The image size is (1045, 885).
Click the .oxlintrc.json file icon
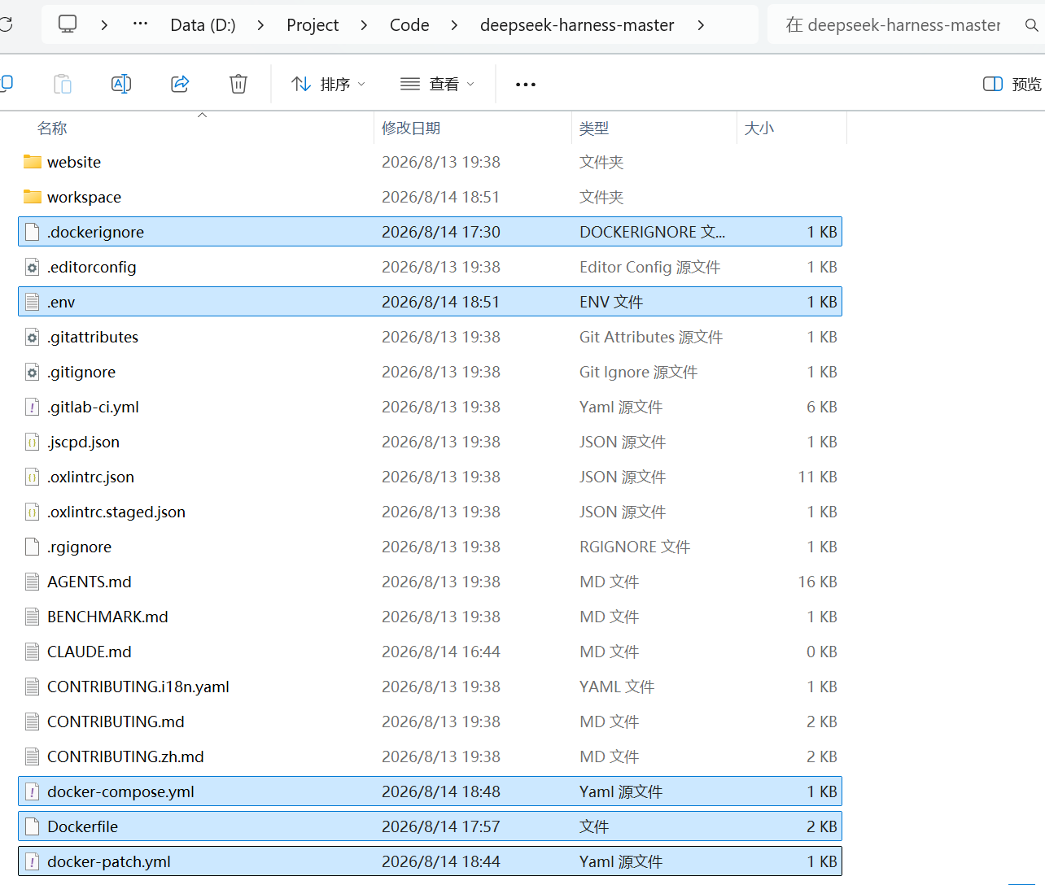coord(33,477)
